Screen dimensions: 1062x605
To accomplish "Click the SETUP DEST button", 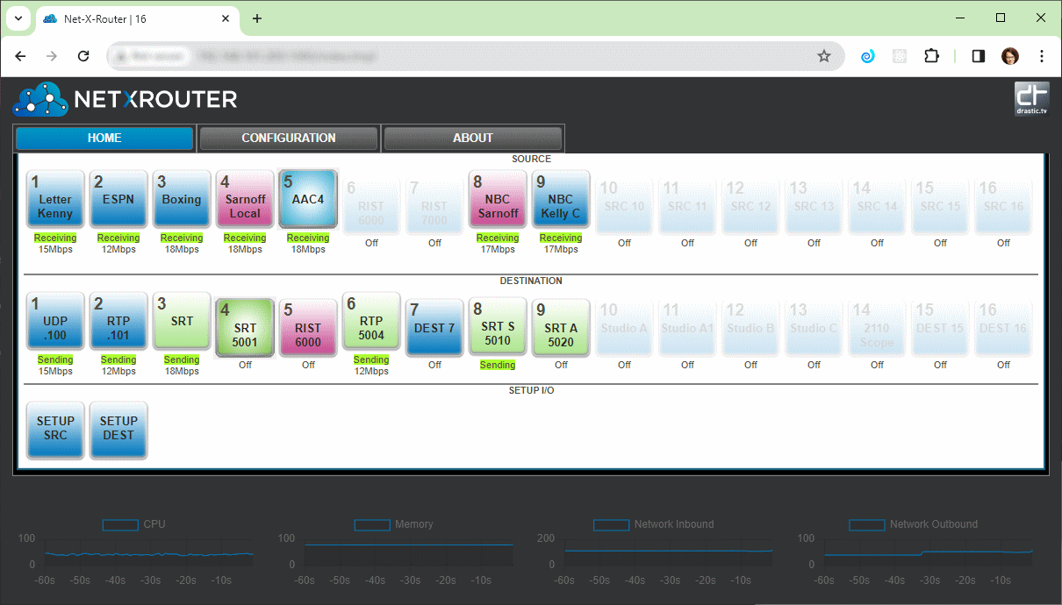I will coord(118,430).
